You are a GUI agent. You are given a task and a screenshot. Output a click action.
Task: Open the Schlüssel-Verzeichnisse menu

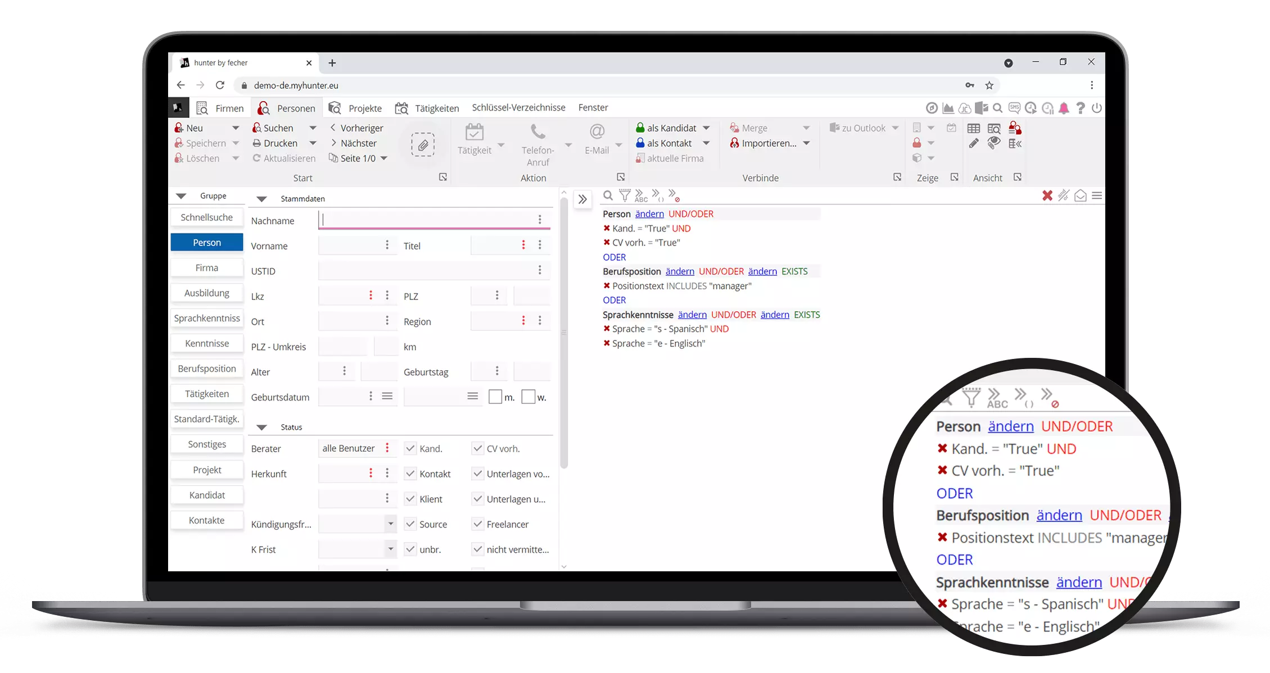click(x=517, y=107)
